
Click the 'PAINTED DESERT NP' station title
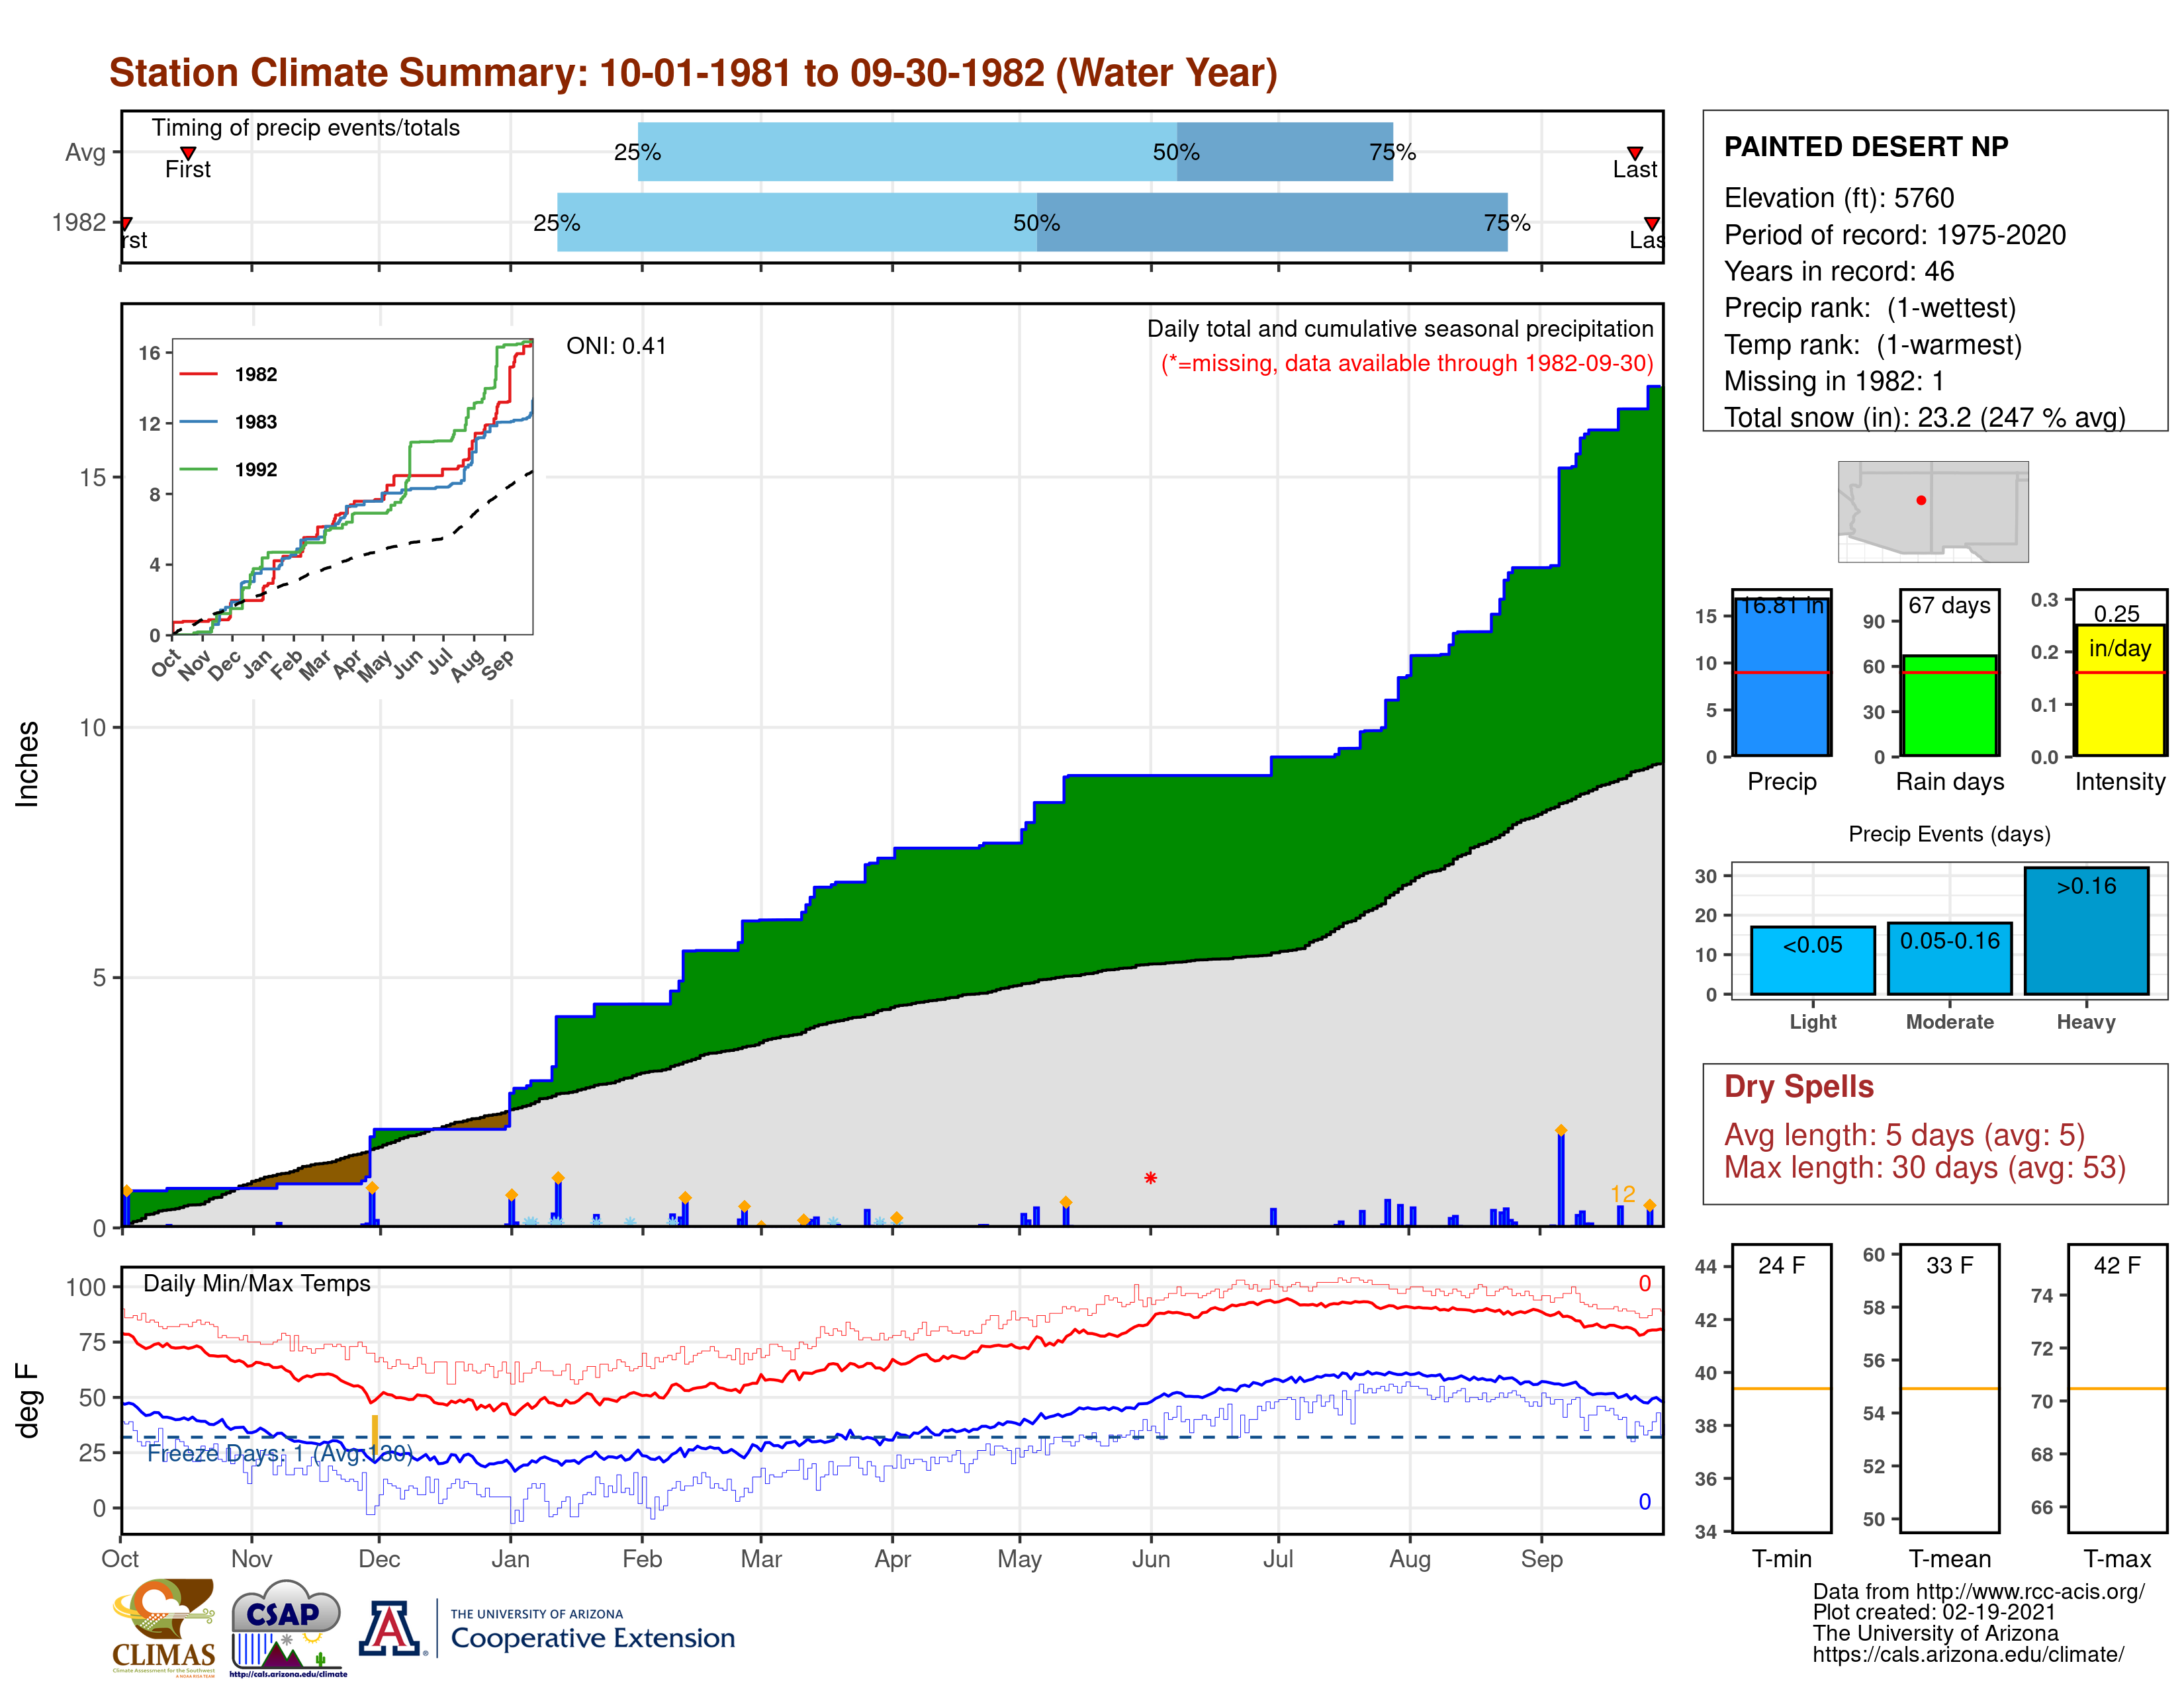point(1866,147)
